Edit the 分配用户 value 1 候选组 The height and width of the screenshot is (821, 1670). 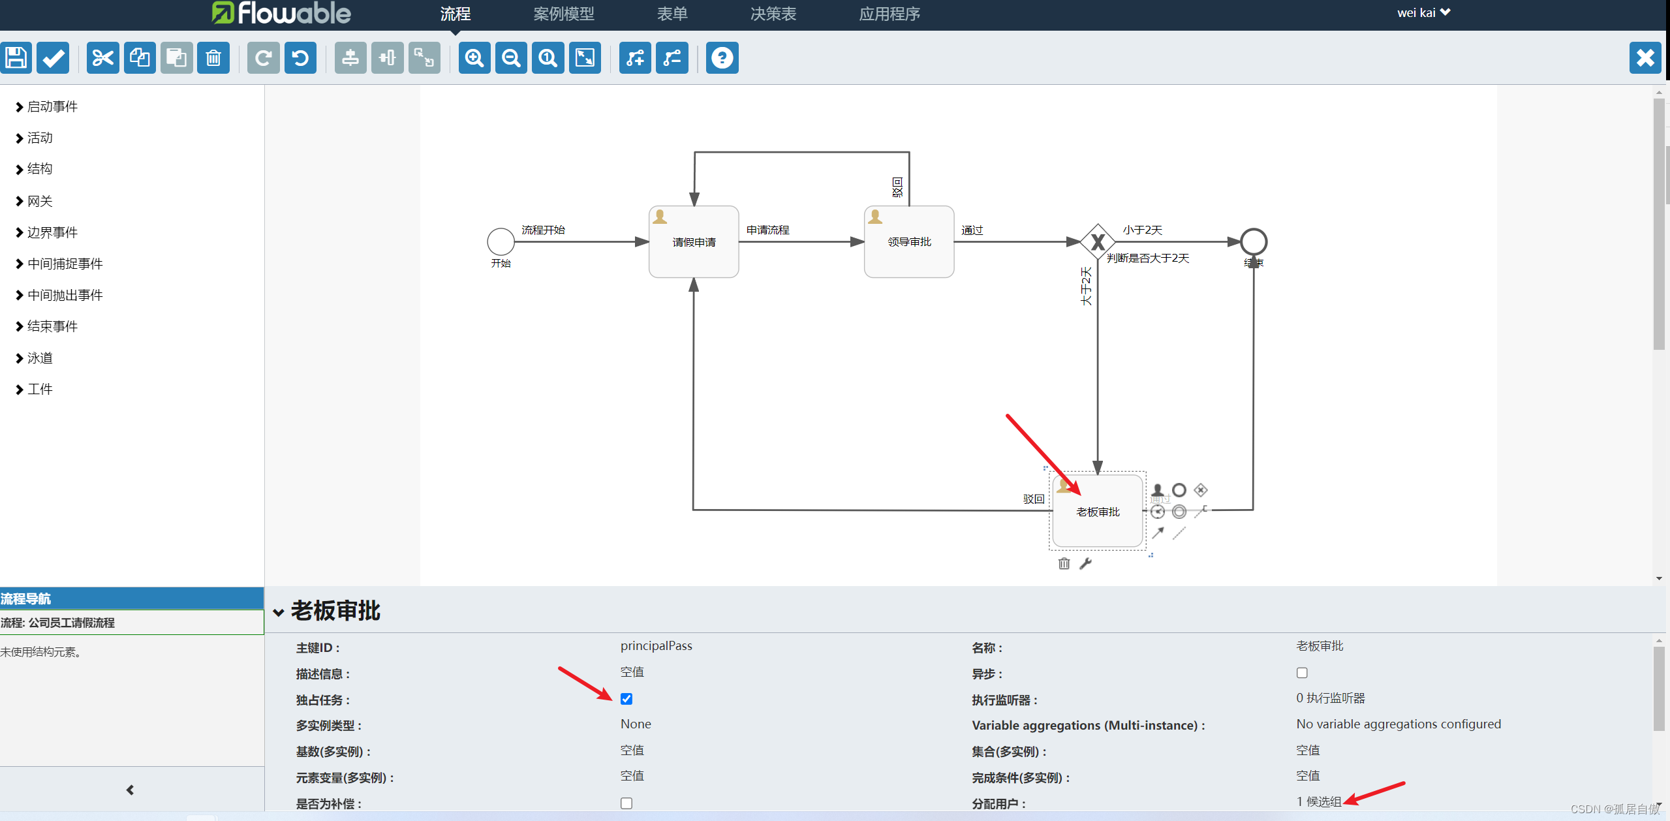[1319, 802]
